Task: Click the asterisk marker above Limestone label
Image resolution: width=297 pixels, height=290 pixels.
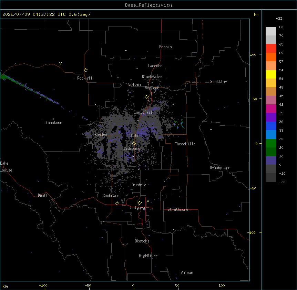Action: [x=53, y=119]
